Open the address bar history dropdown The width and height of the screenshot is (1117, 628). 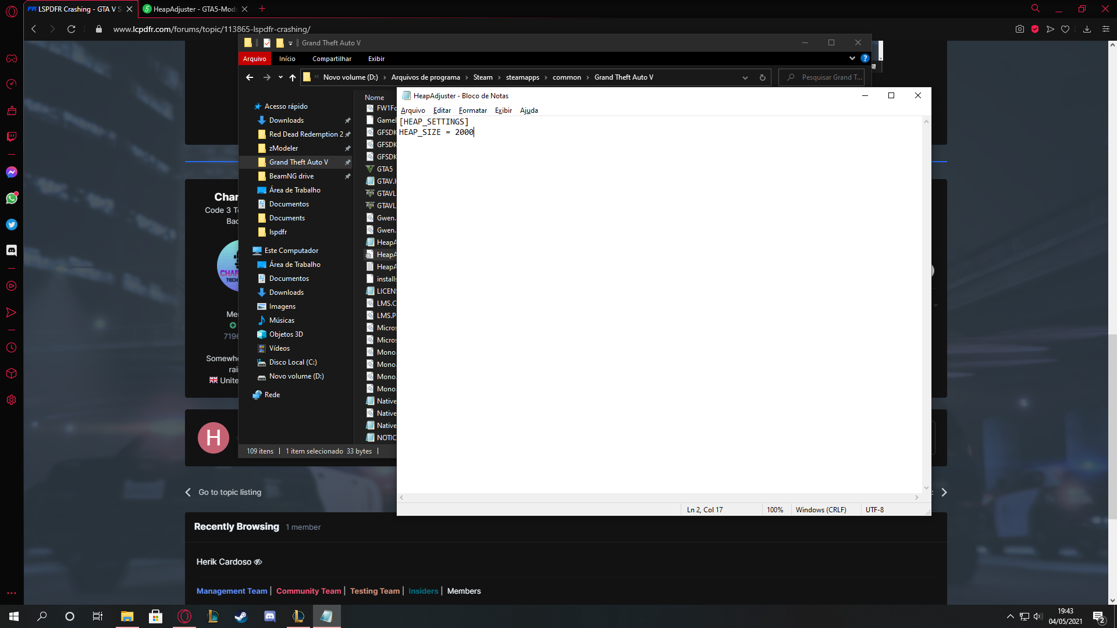click(x=745, y=77)
